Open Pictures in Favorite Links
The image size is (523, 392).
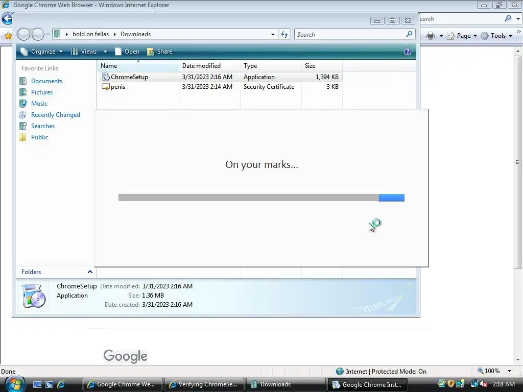42,92
